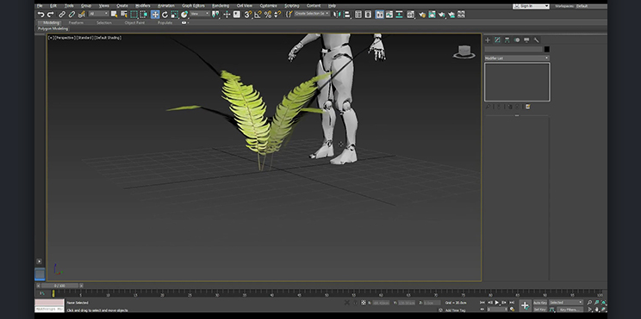Open the Curve Editor

389,15
